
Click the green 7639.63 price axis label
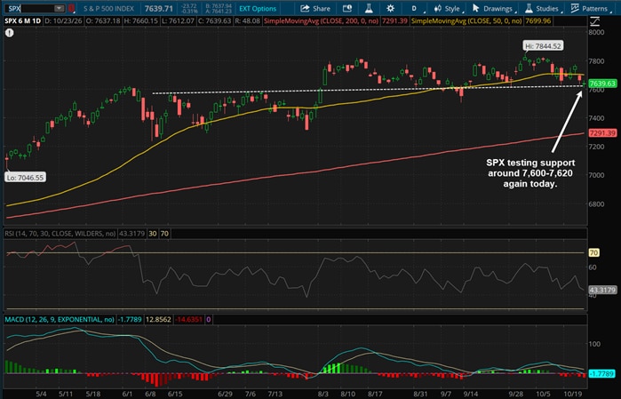click(x=602, y=84)
